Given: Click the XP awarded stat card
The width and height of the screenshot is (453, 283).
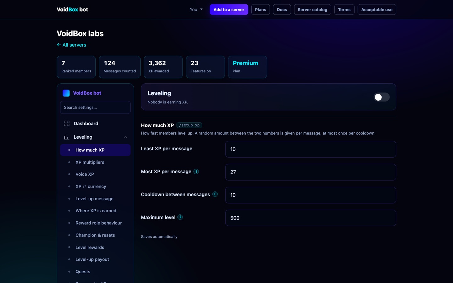Looking at the screenshot, I should (163, 67).
